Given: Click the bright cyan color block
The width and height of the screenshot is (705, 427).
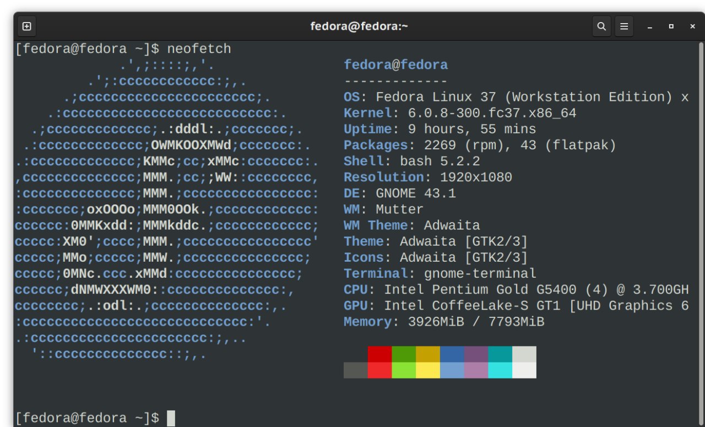Looking at the screenshot, I should point(500,370).
